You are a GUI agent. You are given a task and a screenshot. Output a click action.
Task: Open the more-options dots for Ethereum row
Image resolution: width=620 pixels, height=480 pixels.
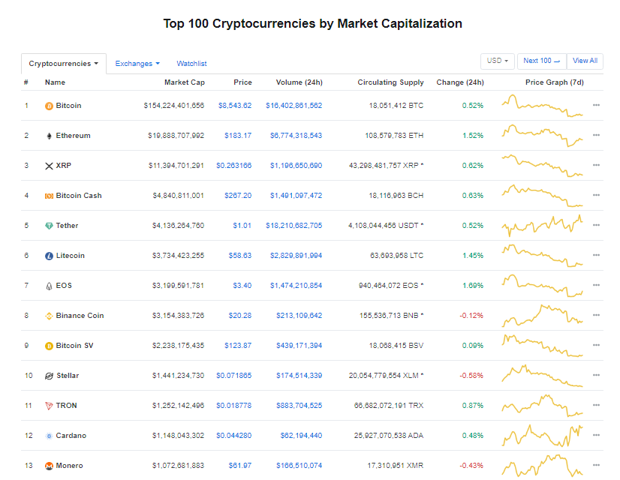click(x=596, y=135)
